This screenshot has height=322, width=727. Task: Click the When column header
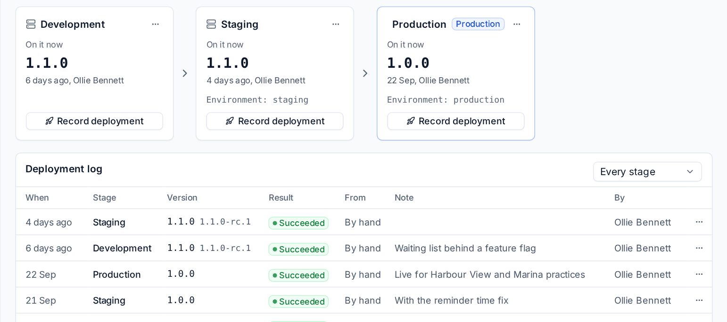pyautogui.click(x=37, y=198)
